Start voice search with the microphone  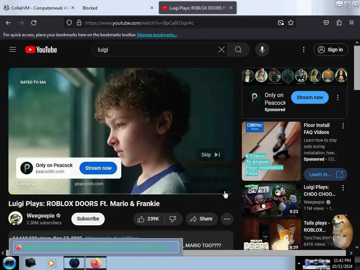262,50
